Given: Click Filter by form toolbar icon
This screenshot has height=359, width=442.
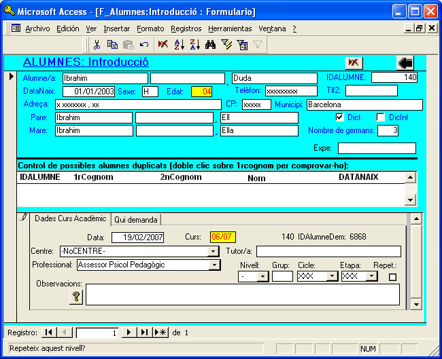Looking at the screenshot, I should pos(242,45).
